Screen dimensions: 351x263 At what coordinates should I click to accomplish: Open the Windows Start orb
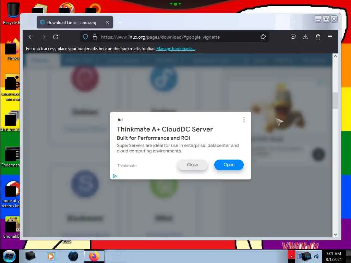coord(9,256)
